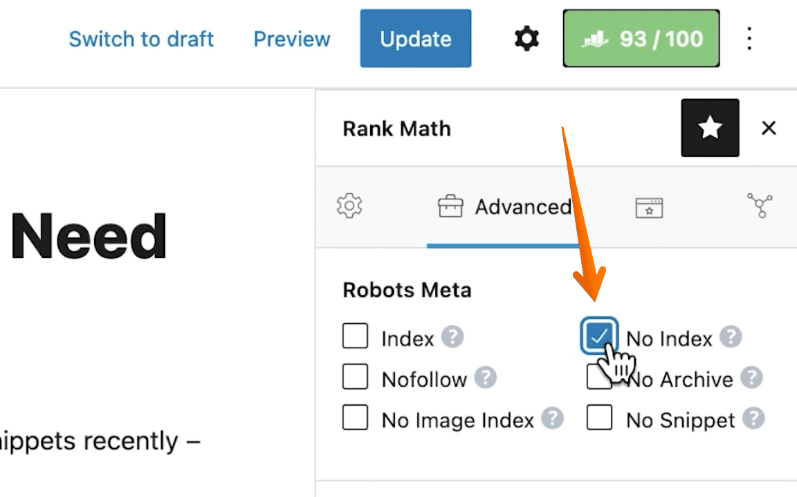The image size is (797, 497).
Task: Click the Switch to draft link
Action: [141, 39]
